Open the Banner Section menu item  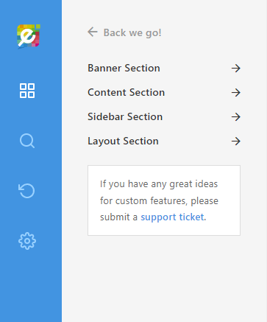pos(164,68)
